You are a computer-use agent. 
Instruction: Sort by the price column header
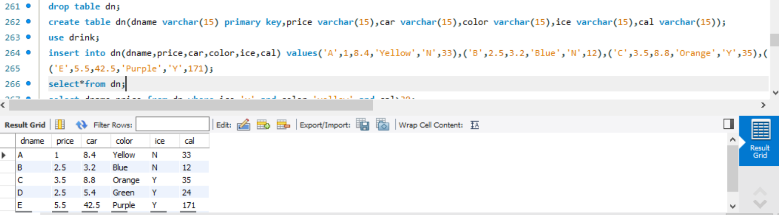(65, 141)
